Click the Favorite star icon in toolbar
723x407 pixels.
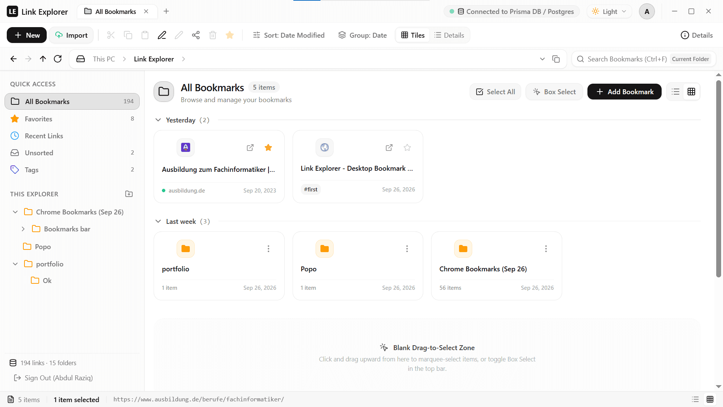pyautogui.click(x=230, y=35)
